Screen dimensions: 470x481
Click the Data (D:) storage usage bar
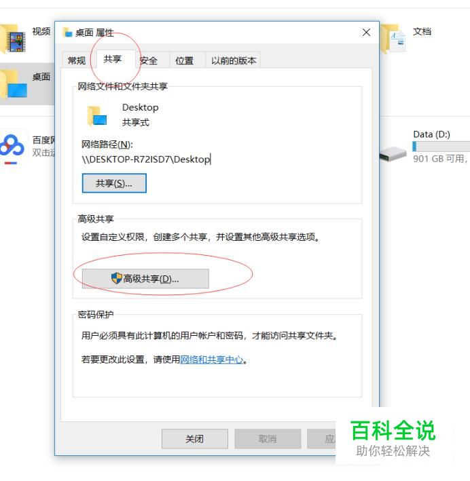[x=441, y=147]
